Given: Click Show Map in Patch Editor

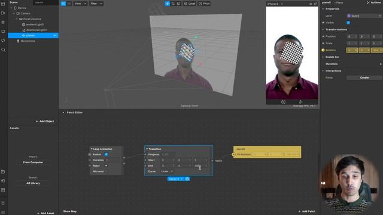Looking at the screenshot, I should [70, 211].
